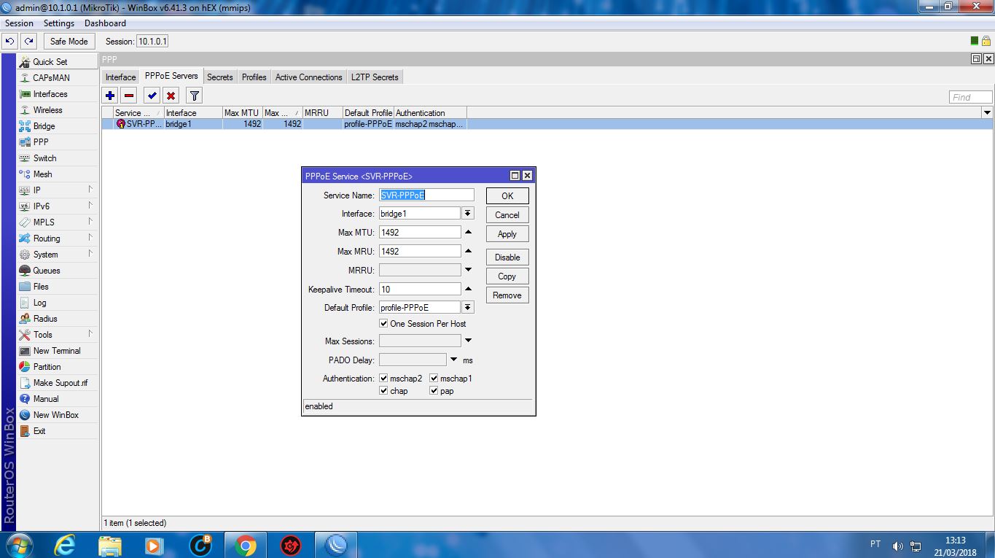
Task: Launch Internet Explorer from taskbar
Action: pyautogui.click(x=66, y=545)
